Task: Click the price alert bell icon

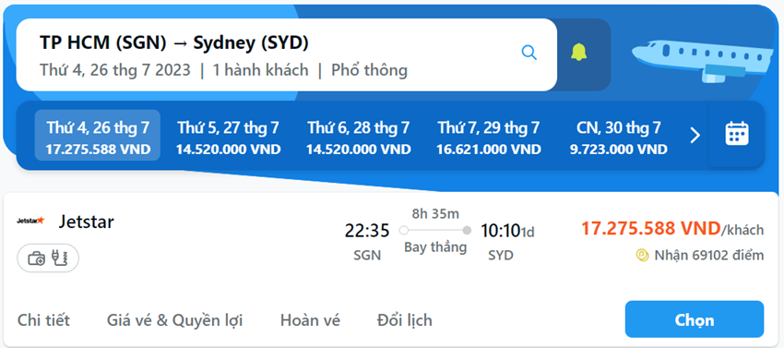Action: [579, 53]
